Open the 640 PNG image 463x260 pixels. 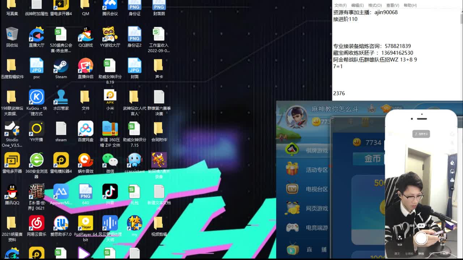tap(86, 195)
